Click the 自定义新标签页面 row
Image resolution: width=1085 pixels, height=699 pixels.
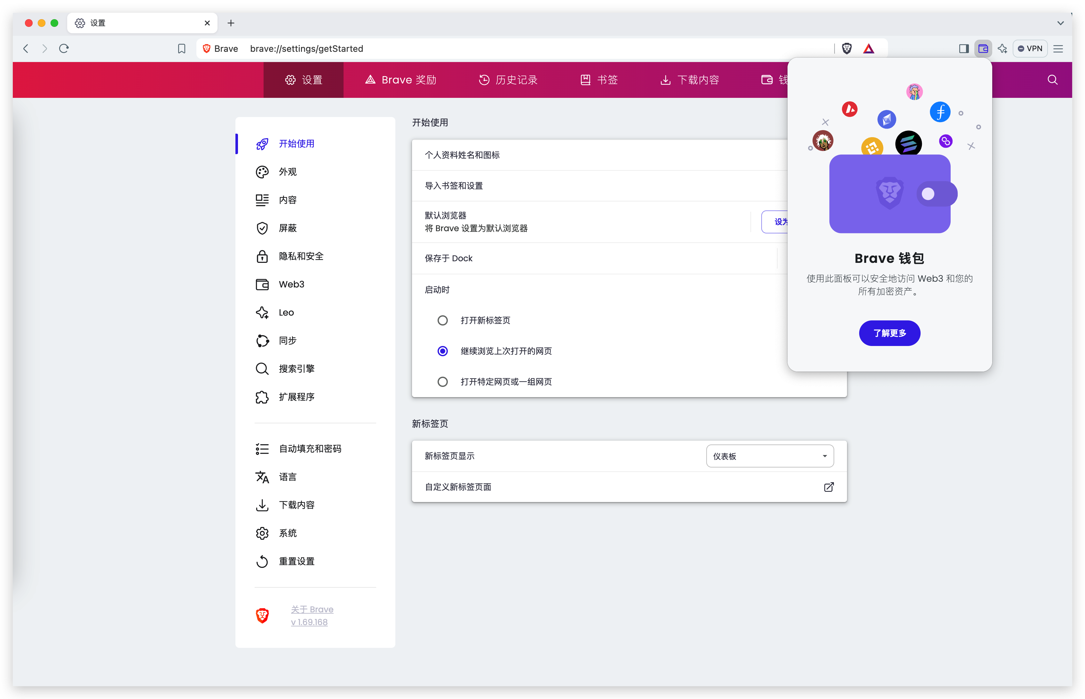pyautogui.click(x=629, y=487)
